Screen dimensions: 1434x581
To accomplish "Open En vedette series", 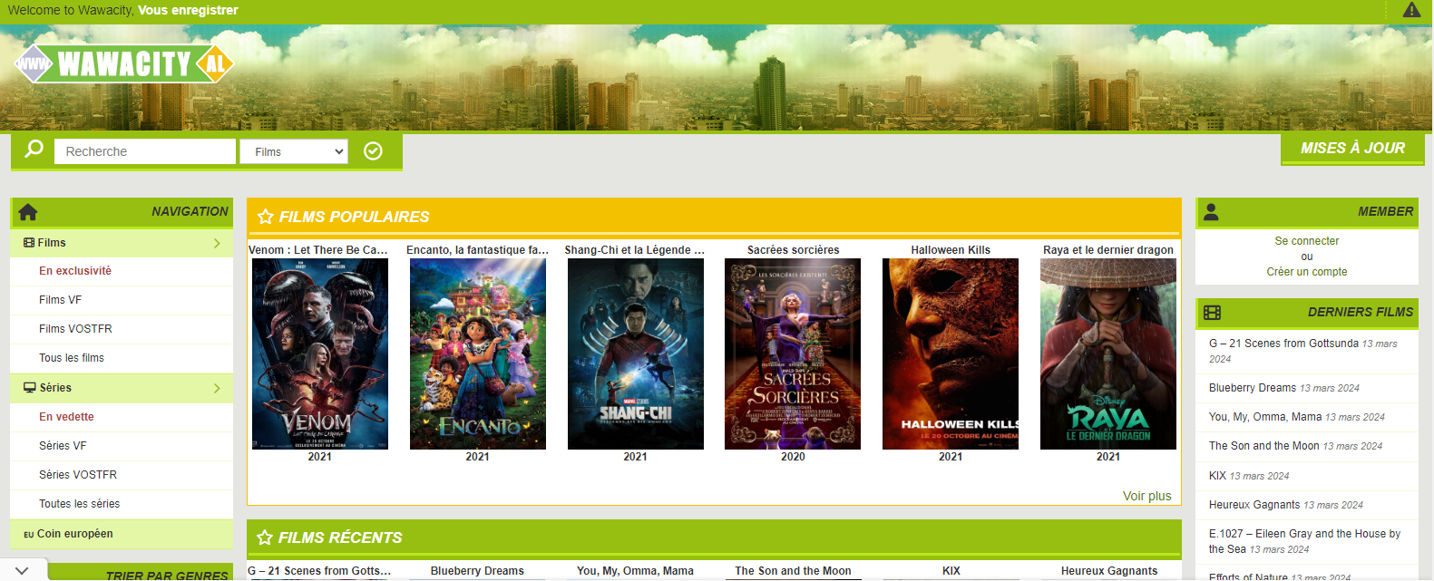I will (66, 417).
